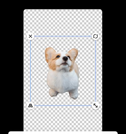Click the top edge of blue selection border
The image size is (126, 134).
click(x=63, y=36)
